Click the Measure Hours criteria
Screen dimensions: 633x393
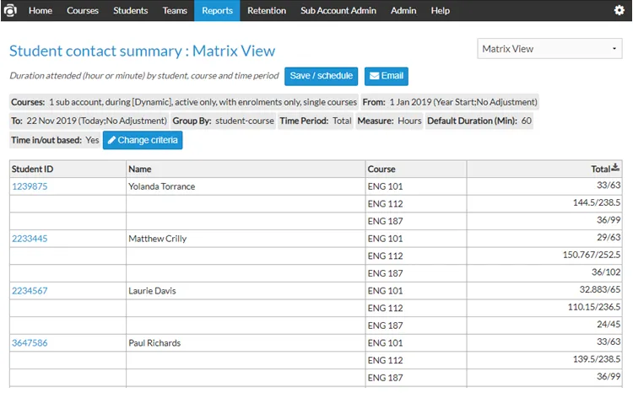point(389,121)
